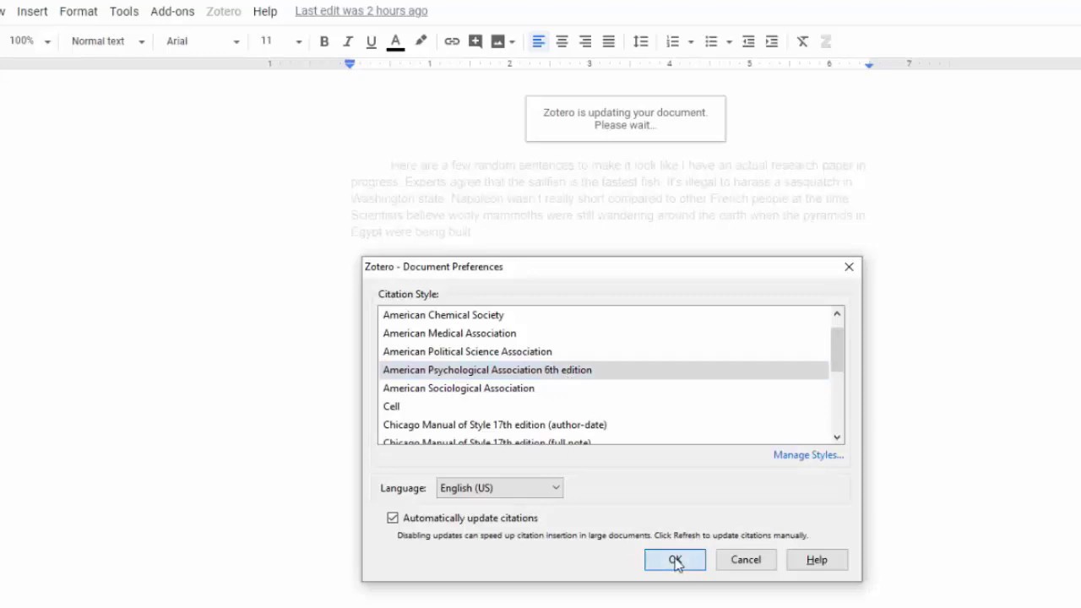This screenshot has width=1081, height=608.
Task: Expand the bulleted list style arrow
Action: point(729,41)
